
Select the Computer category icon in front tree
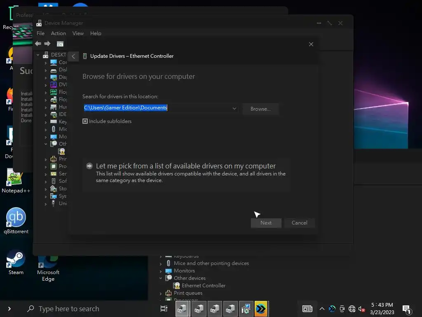pyautogui.click(x=54, y=62)
